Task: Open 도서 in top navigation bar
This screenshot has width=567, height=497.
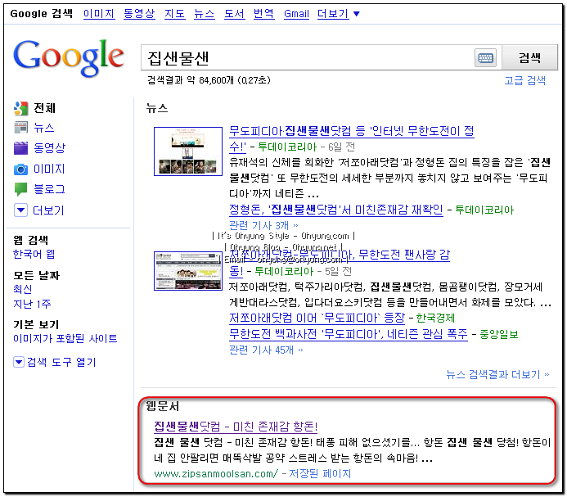Action: [234, 13]
